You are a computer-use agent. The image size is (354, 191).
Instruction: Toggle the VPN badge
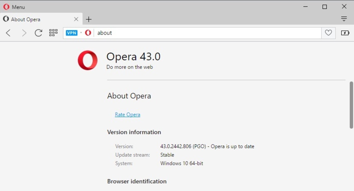coord(72,33)
